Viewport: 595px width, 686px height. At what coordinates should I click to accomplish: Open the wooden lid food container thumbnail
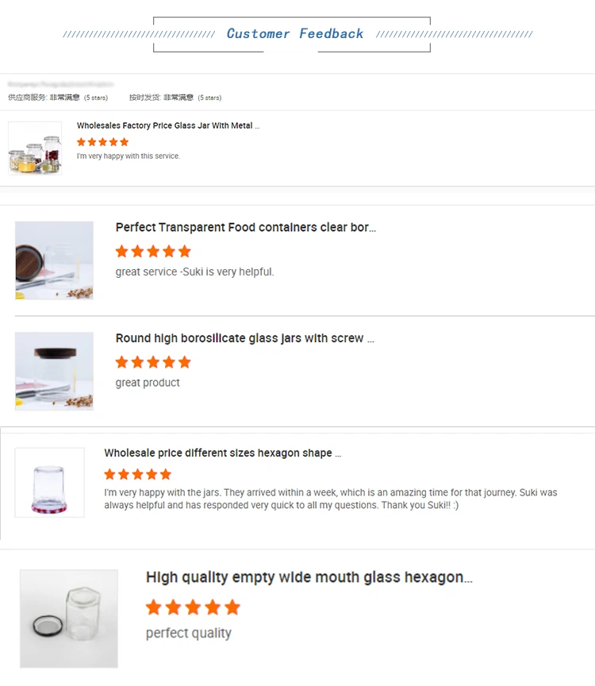tap(54, 260)
